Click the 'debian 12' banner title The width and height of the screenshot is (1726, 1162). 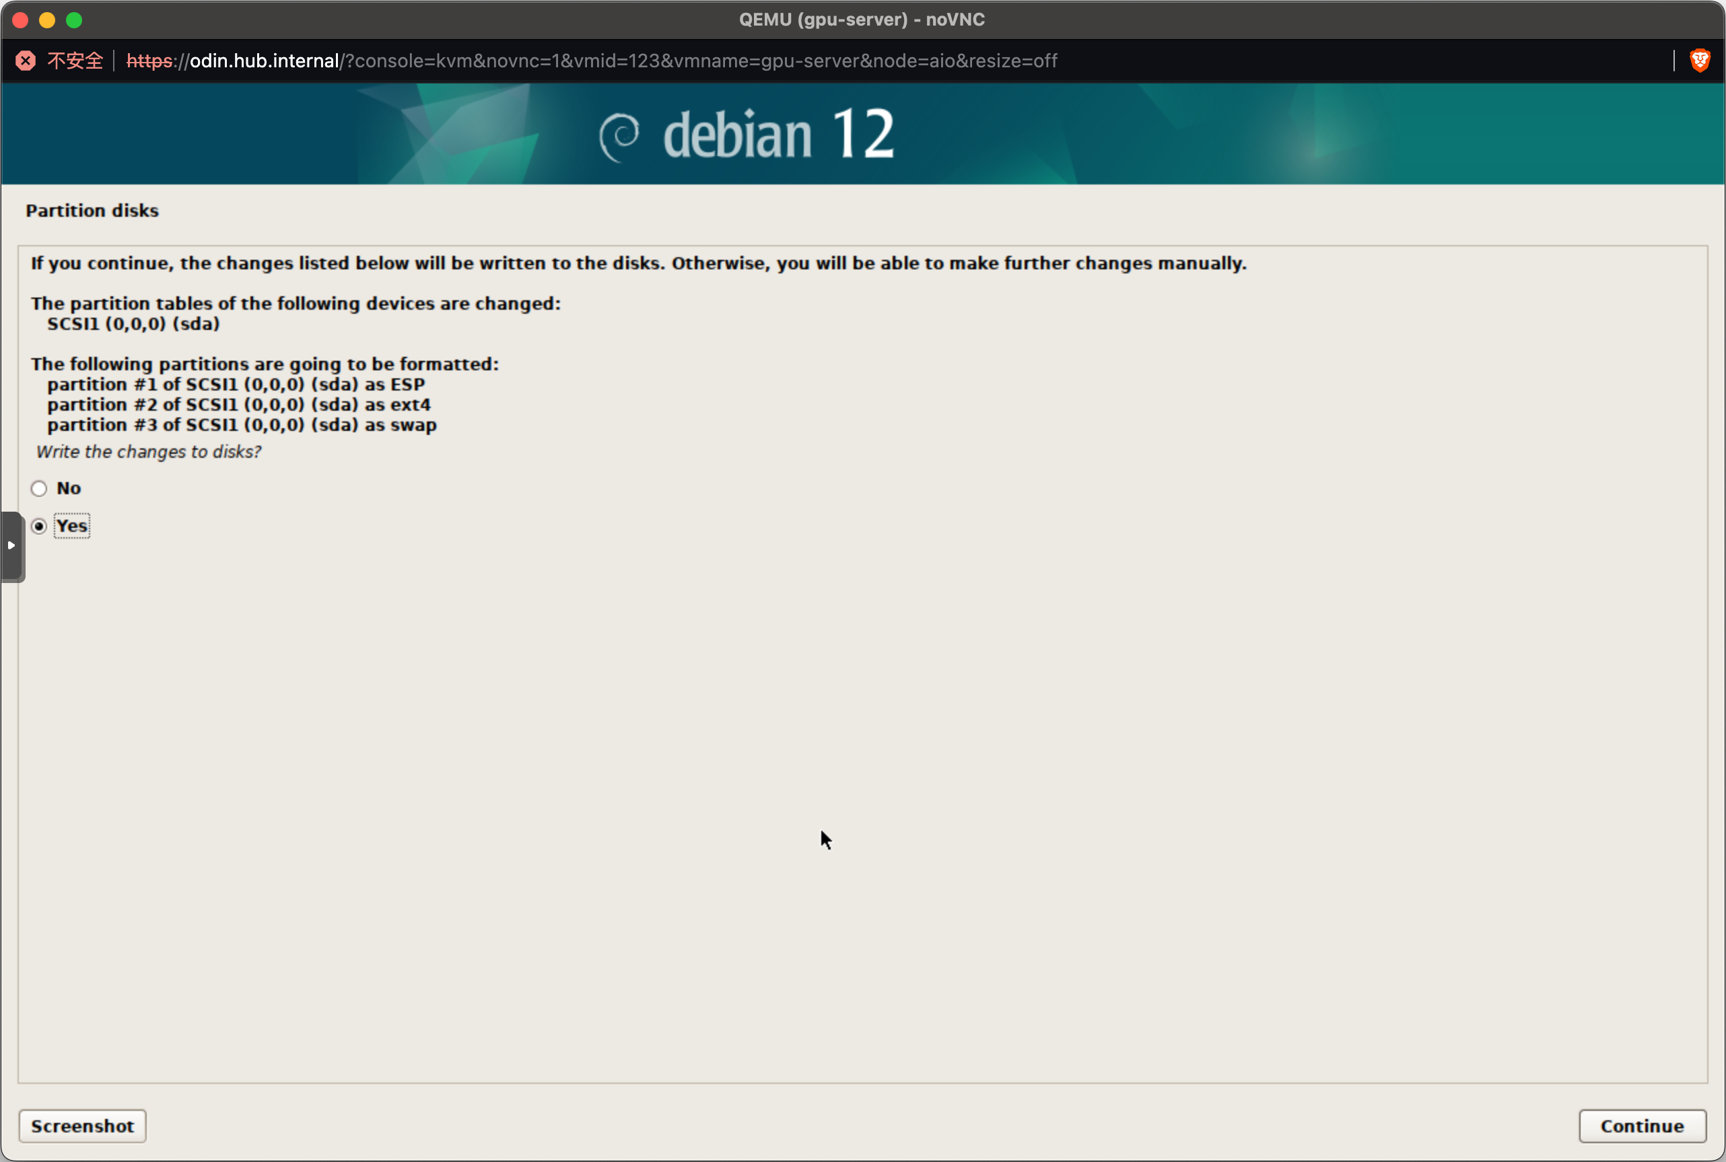coord(779,134)
